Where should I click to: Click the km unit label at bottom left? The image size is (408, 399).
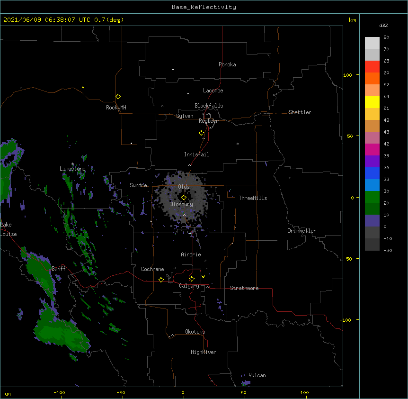point(7,393)
